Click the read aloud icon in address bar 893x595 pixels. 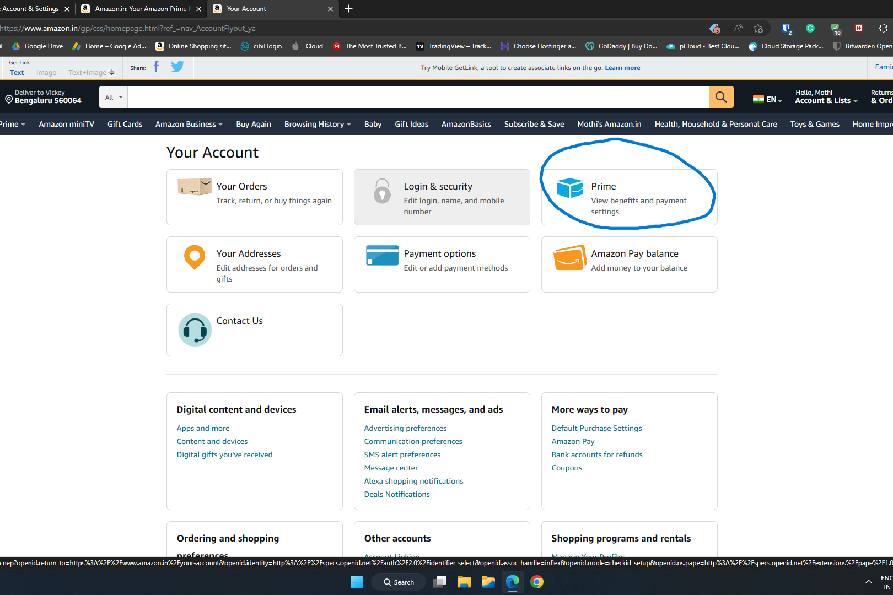click(738, 28)
